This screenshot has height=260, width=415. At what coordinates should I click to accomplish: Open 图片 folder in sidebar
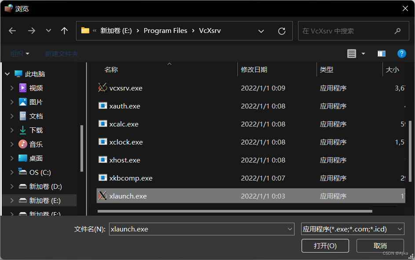coord(36,102)
